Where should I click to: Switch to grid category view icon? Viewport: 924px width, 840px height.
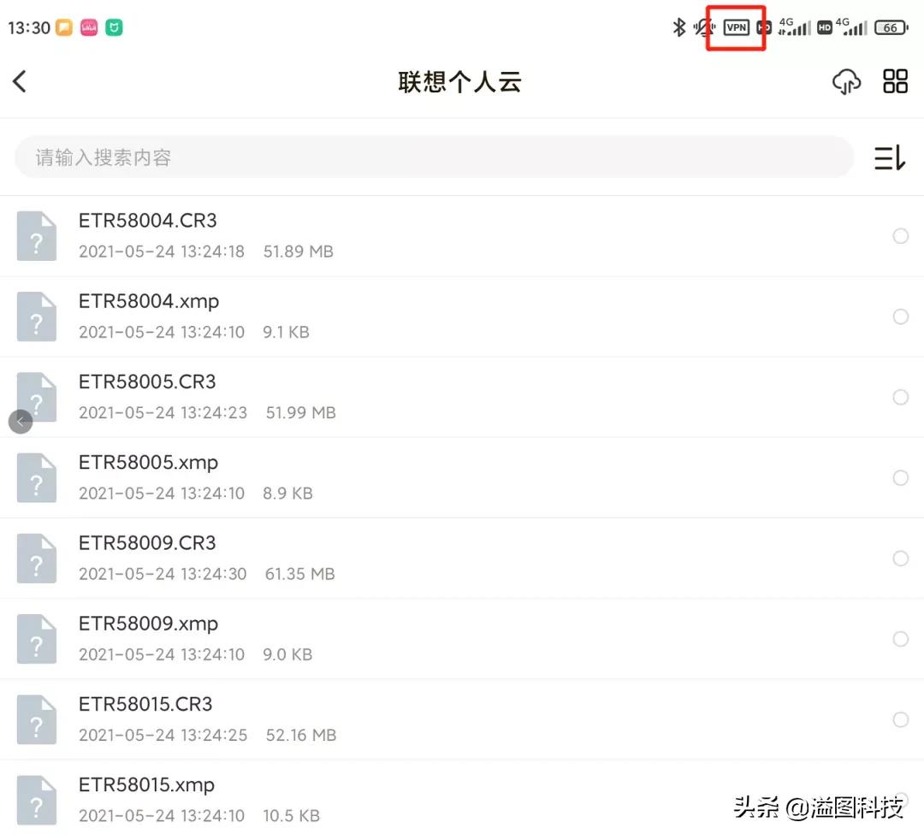[x=895, y=81]
